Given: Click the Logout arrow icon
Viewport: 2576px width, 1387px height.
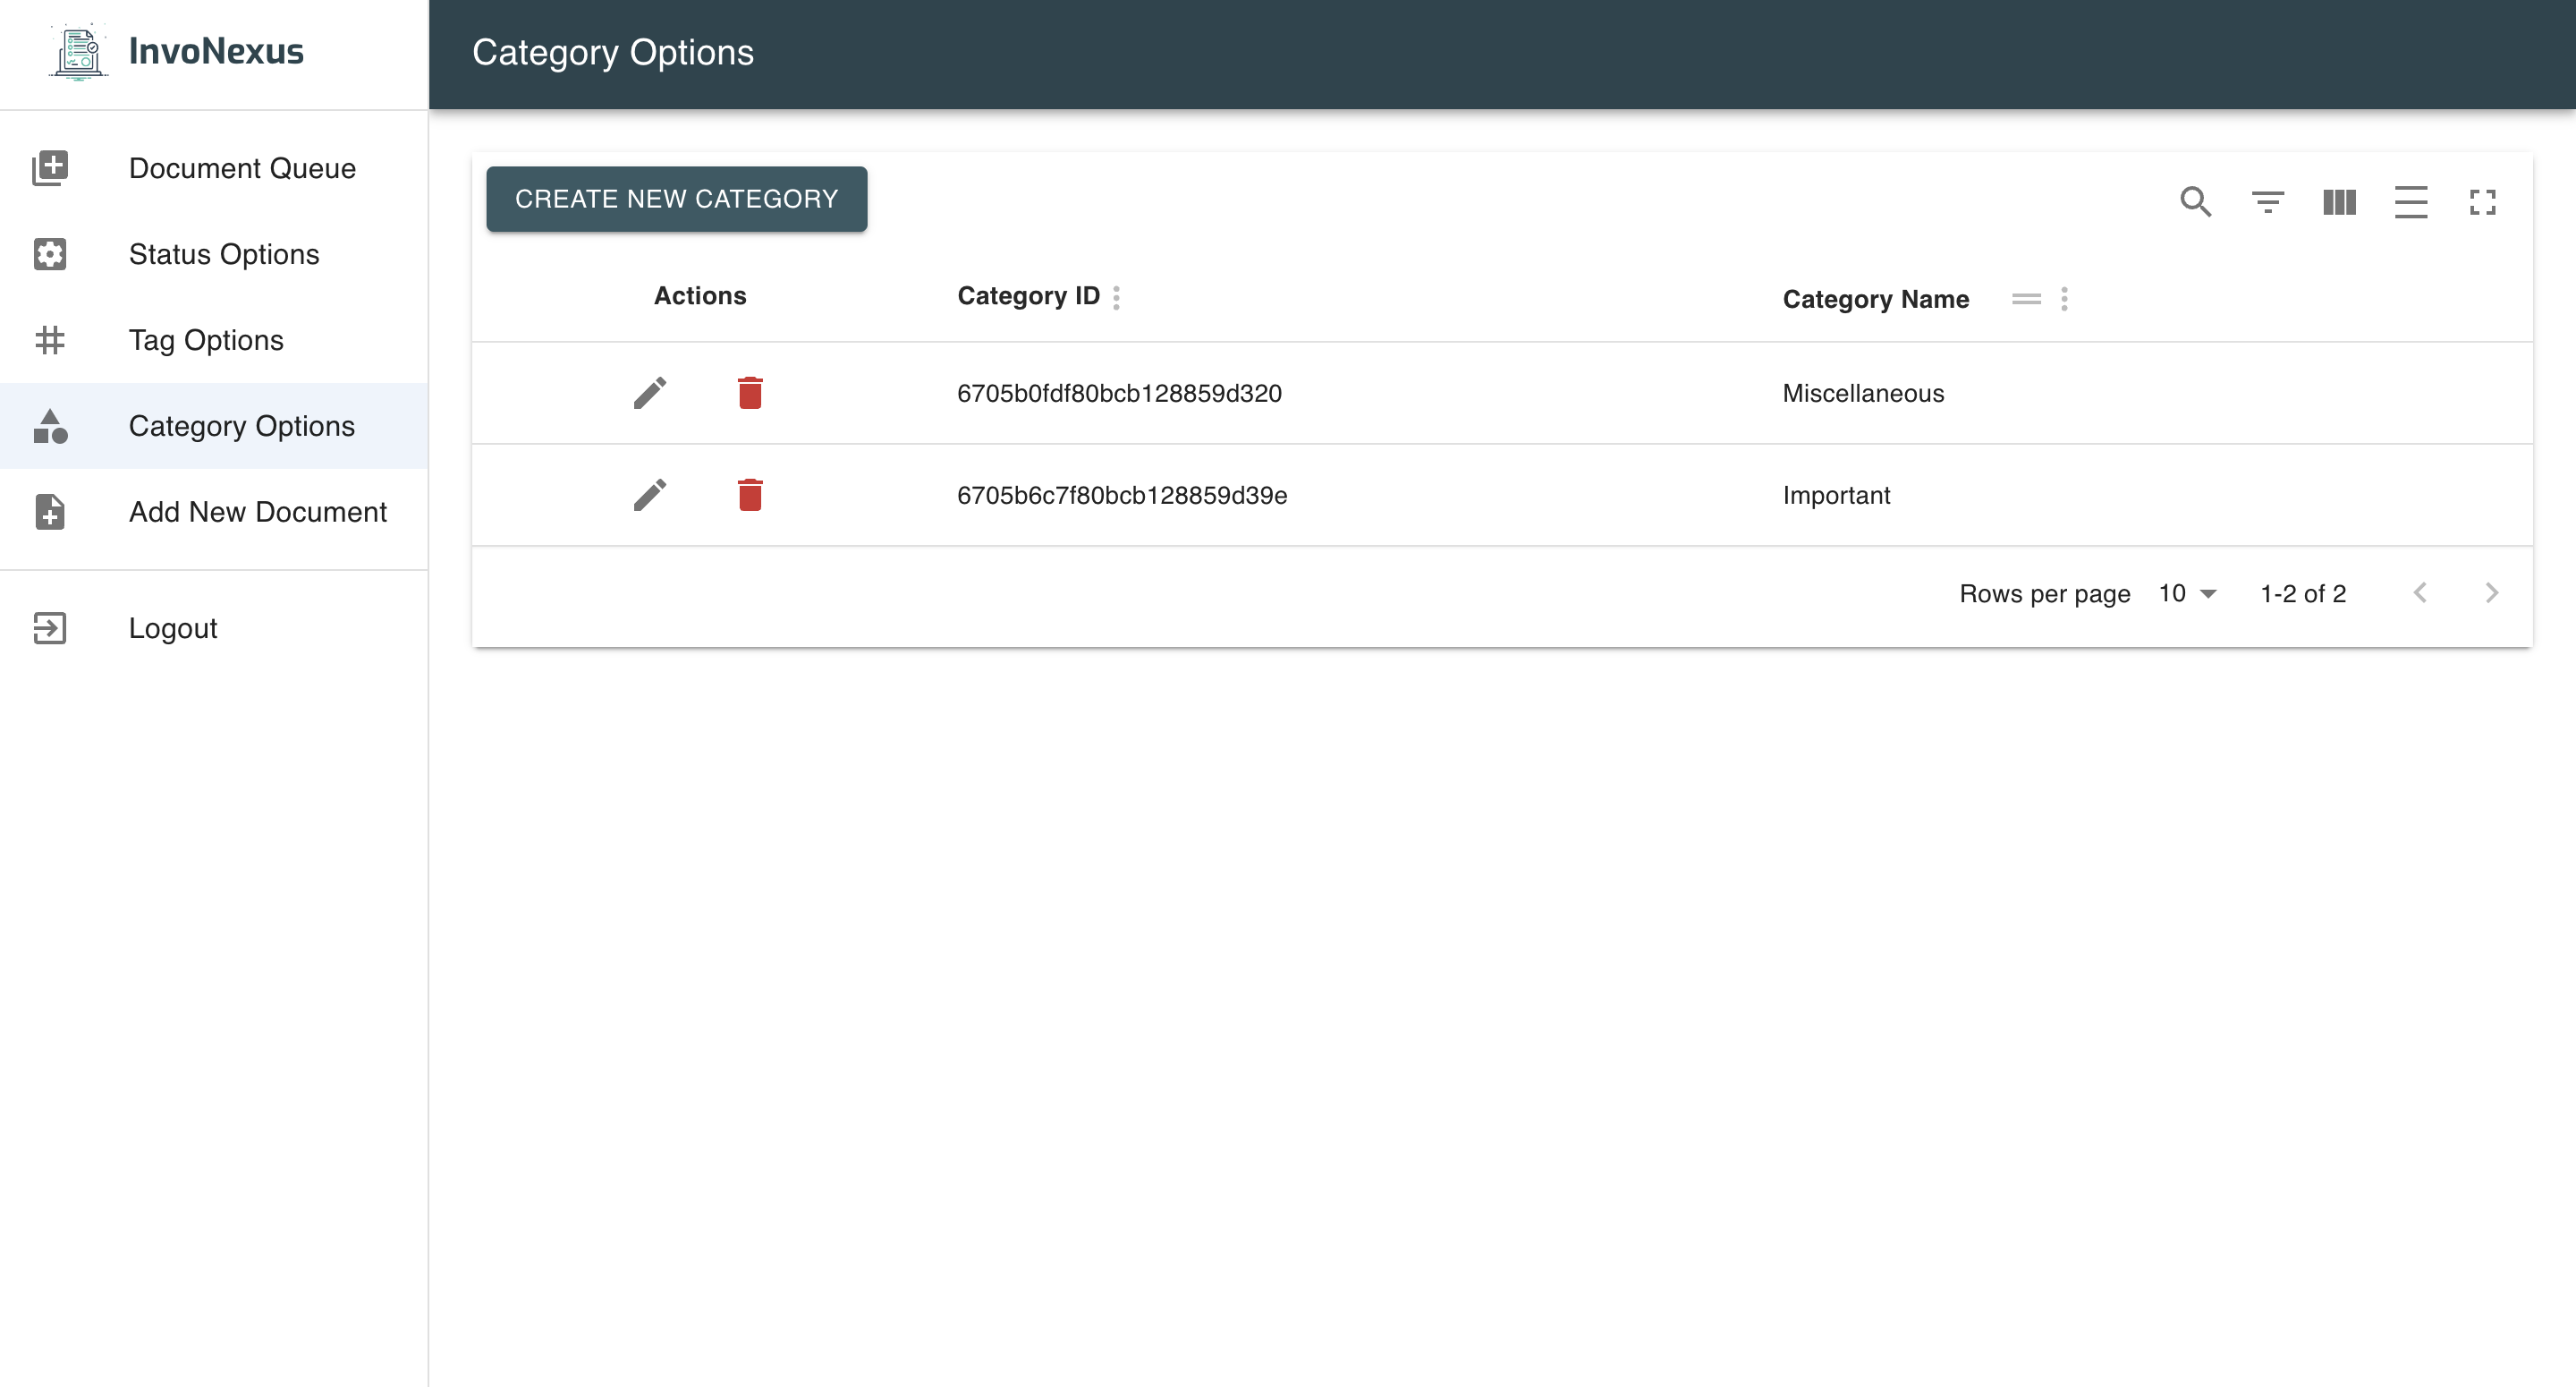Looking at the screenshot, I should pyautogui.click(x=50, y=628).
